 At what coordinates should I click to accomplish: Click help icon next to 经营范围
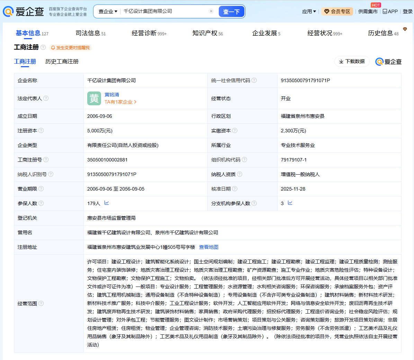coord(41,304)
